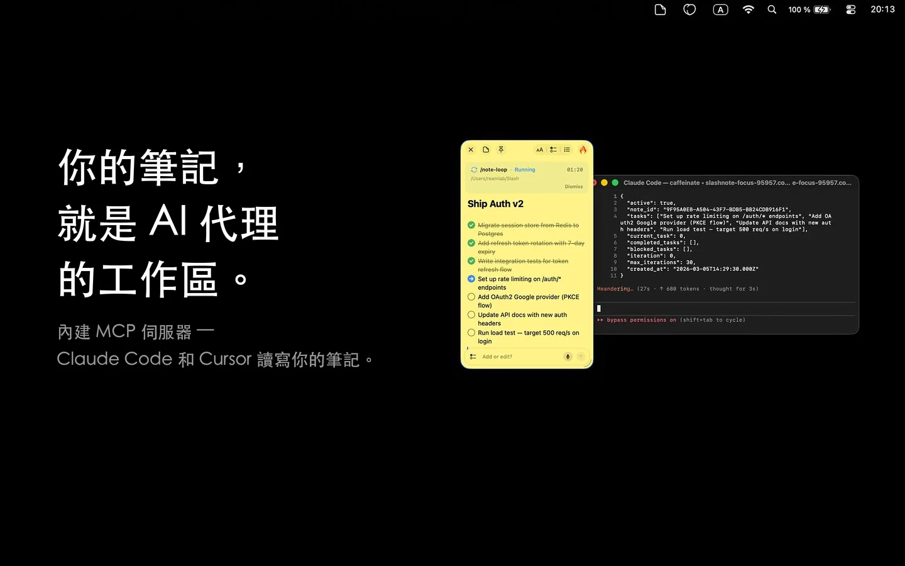Dismiss the /note-loop running banner
Viewport: 905px width, 566px height.
pyautogui.click(x=574, y=187)
